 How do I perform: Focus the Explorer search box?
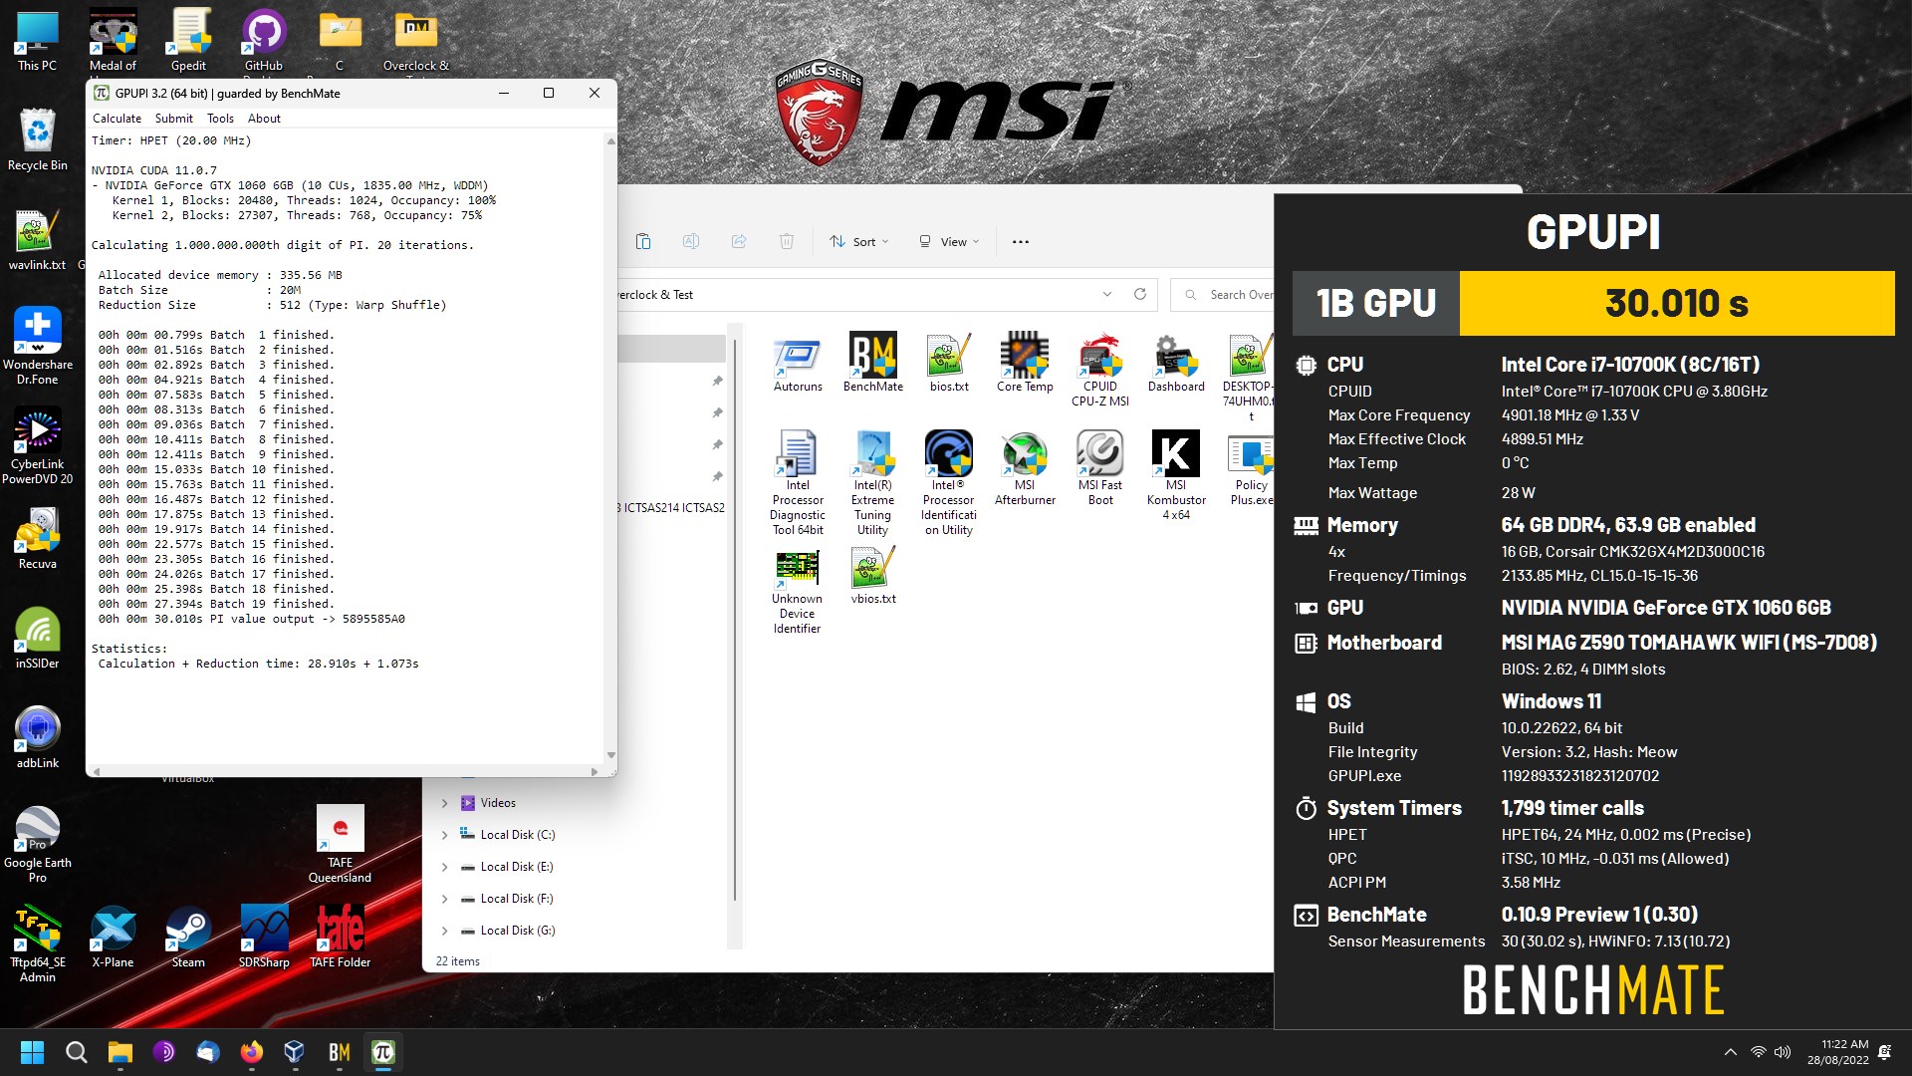pyautogui.click(x=1223, y=294)
